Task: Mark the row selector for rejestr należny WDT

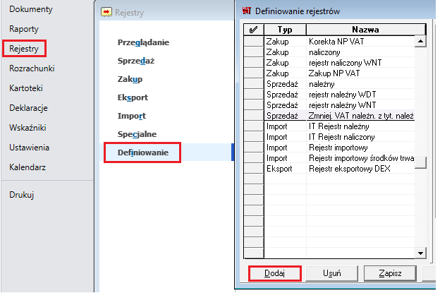Action: (x=254, y=95)
